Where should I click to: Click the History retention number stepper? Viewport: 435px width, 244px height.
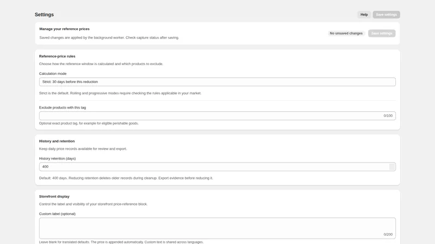(391, 166)
